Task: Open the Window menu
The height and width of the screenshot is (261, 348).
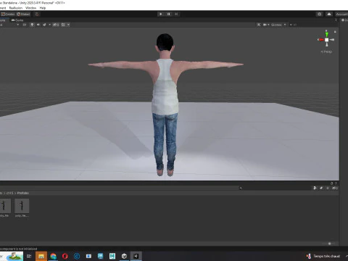Action: tap(31, 8)
